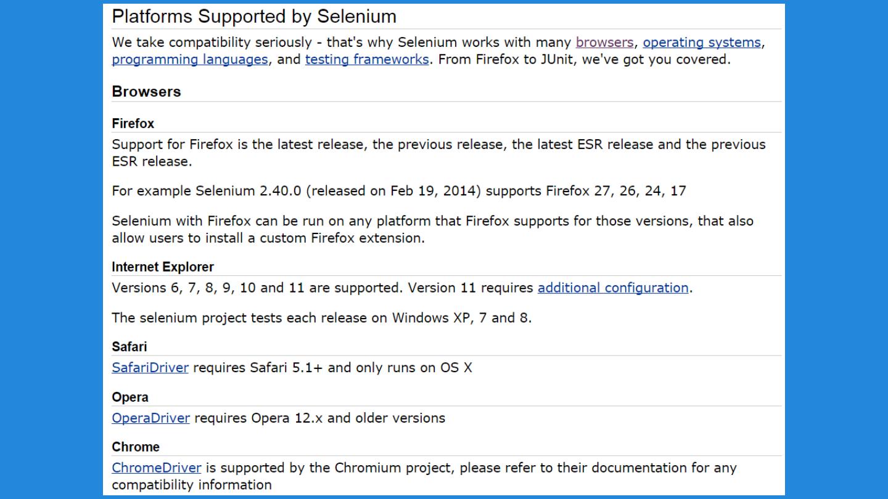Click the programming languages link
This screenshot has height=499, width=888.
point(189,60)
